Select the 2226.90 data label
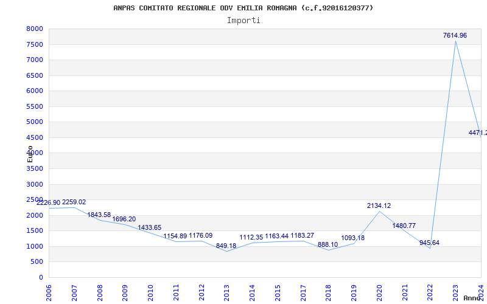Image resolution: width=487 pixels, height=304 pixels. pyautogui.click(x=48, y=203)
